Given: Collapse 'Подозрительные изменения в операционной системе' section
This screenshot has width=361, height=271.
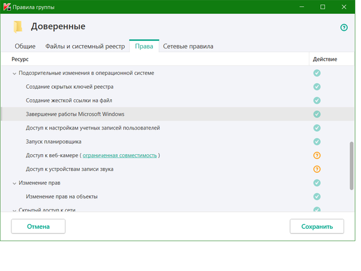Looking at the screenshot, I should pyautogui.click(x=14, y=73).
